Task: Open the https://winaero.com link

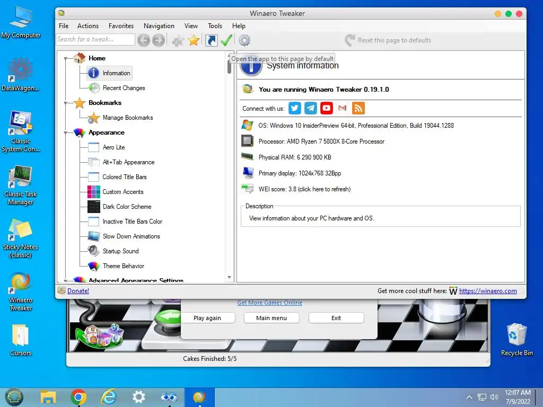Action: tap(488, 291)
